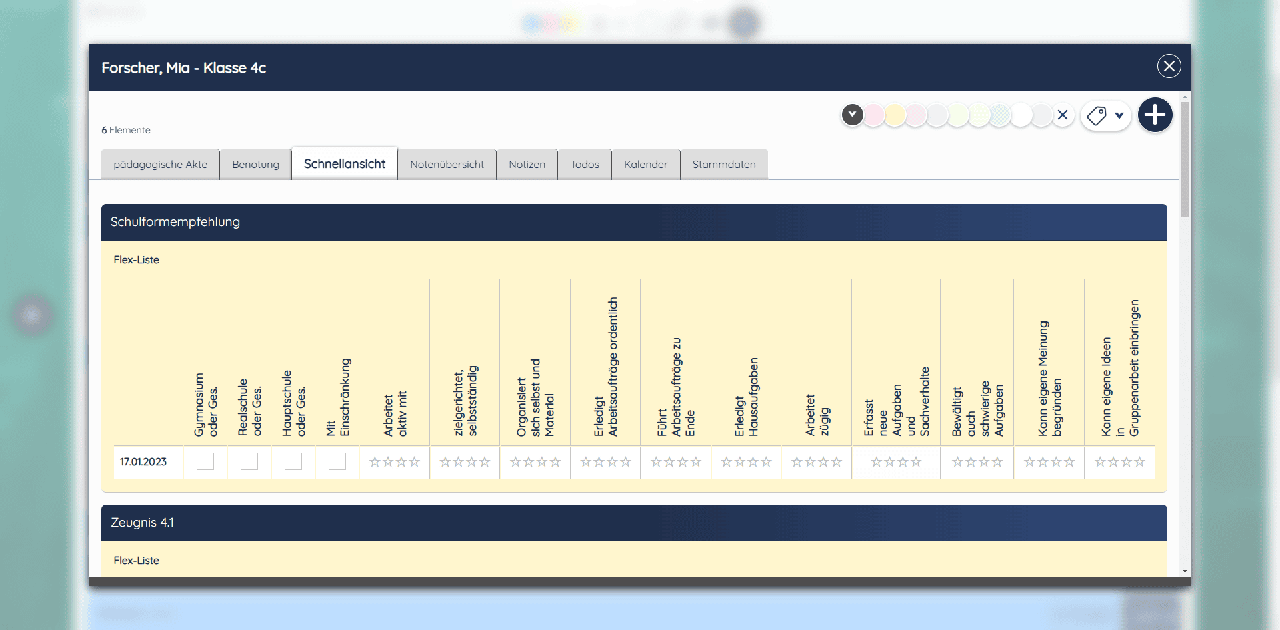Image resolution: width=1280 pixels, height=630 pixels.
Task: Select the yellow color filter swatch
Action: tap(895, 115)
